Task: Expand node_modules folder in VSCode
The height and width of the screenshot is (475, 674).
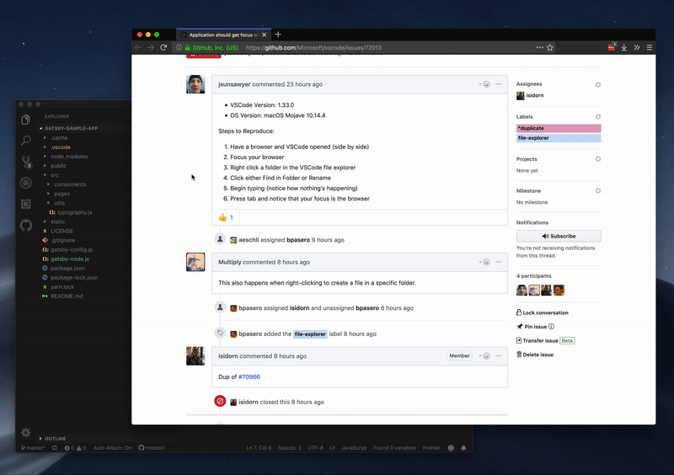Action: [71, 157]
